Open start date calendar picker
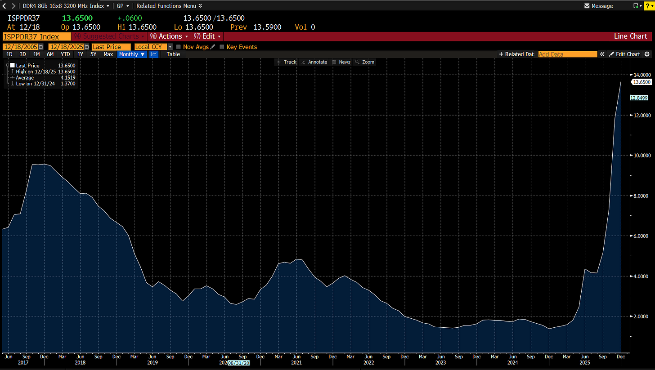 (x=41, y=47)
